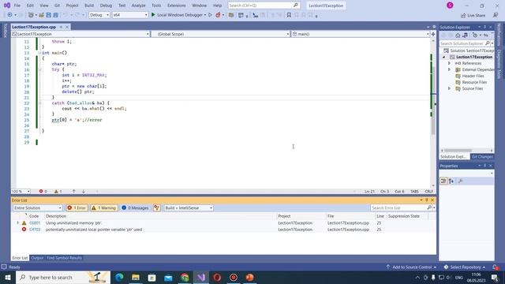
Task: Show Properties categorized view icon
Action: [443, 181]
